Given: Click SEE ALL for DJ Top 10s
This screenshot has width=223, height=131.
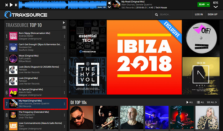Looking at the screenshot, I should coord(212,102).
